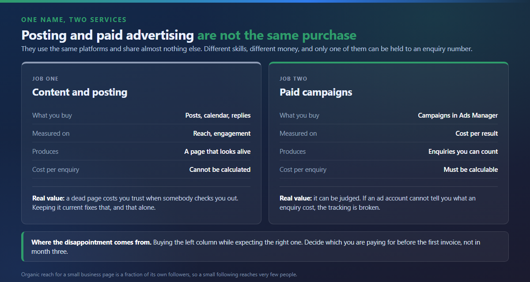Click the green text 'are not the same purchase'
Screen dimensions: 530x282
pyautogui.click(x=277, y=35)
